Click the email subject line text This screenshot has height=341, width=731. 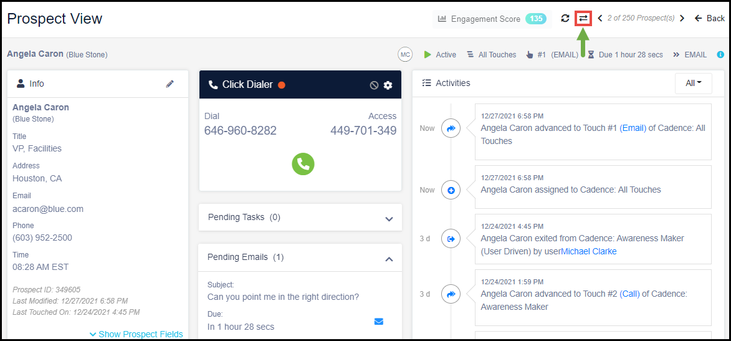point(283,297)
